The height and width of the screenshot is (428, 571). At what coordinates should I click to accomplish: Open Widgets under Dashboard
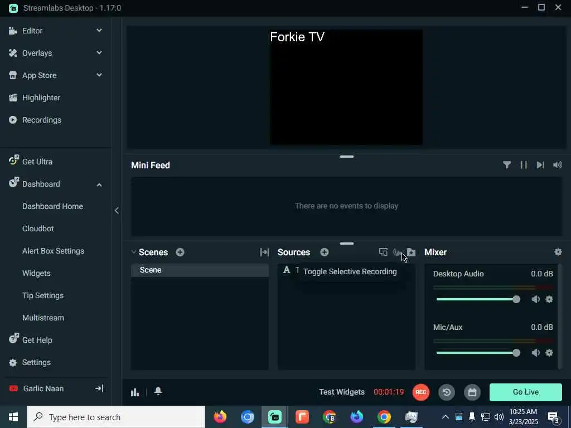36,273
